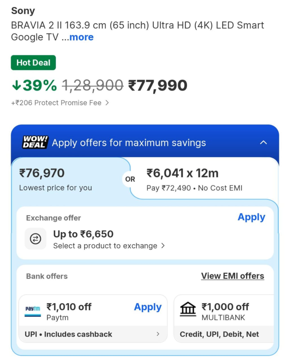
Task: Open Protect Promise Fee details chevron
Action: (107, 103)
